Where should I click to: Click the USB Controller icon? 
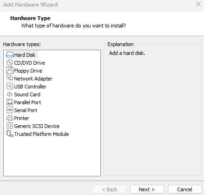(x=10, y=86)
